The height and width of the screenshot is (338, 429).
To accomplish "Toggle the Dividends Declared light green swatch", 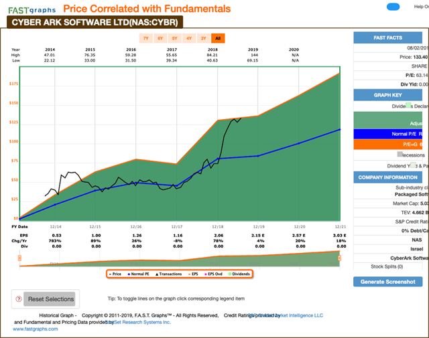I will (408, 105).
